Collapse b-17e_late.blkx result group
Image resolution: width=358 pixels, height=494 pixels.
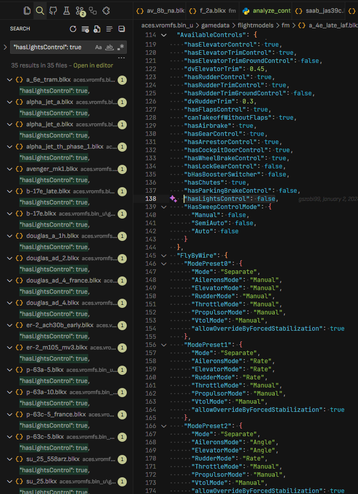(x=10, y=191)
